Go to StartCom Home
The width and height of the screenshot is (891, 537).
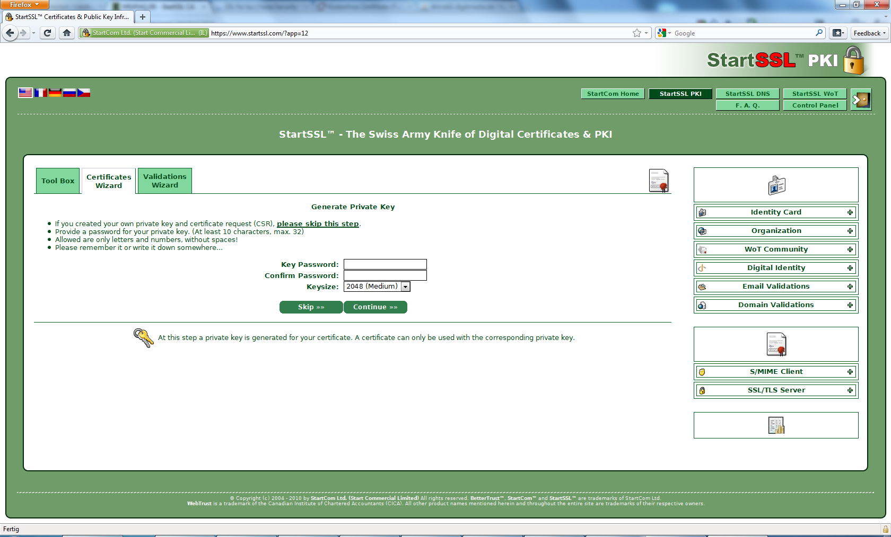613,94
